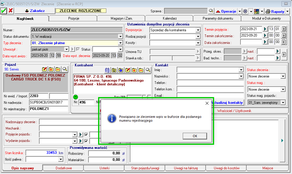
Task: Click the magnifier search icon beside Sprawa
Action: (x=211, y=11)
